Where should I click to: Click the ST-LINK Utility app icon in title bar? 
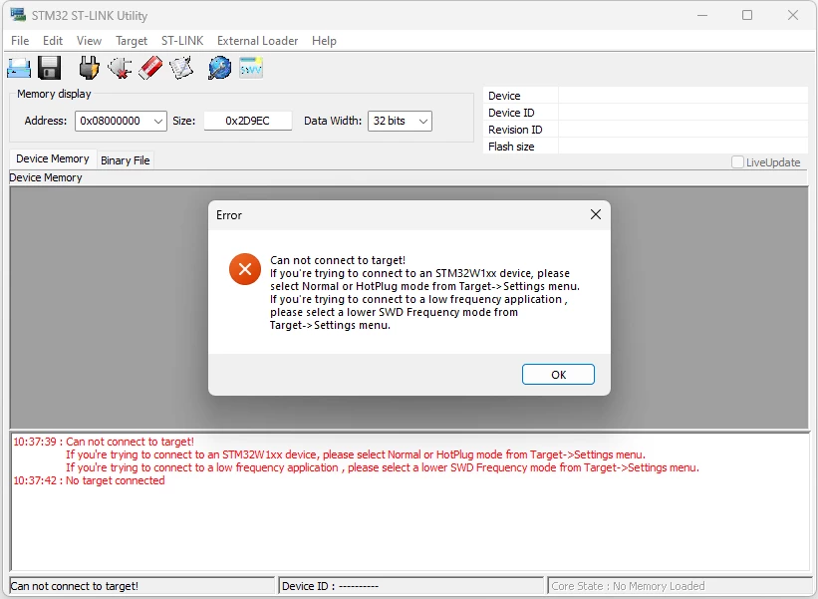[x=18, y=15]
